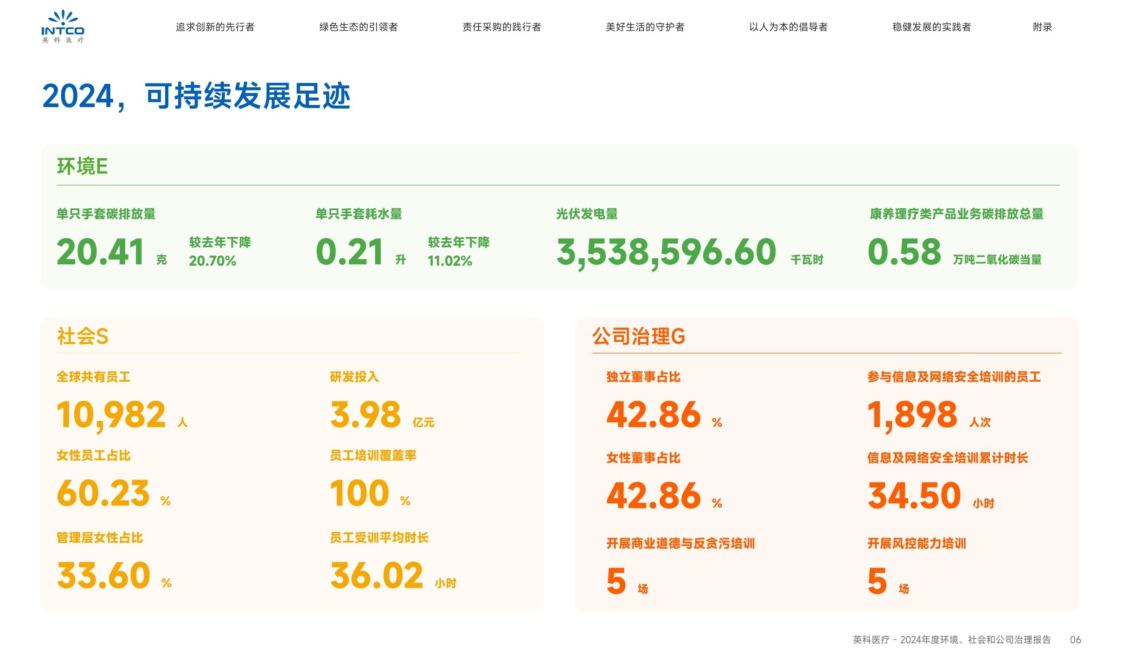Click the 环境E section heading
1122x666 pixels.
pos(82,166)
